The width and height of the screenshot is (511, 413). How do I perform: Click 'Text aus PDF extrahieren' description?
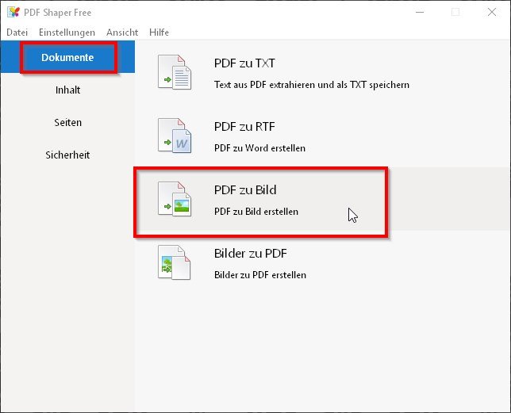click(x=311, y=84)
